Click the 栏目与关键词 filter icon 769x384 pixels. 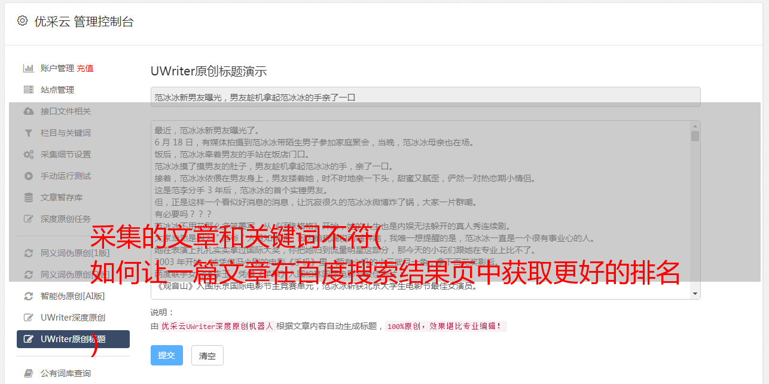[28, 133]
